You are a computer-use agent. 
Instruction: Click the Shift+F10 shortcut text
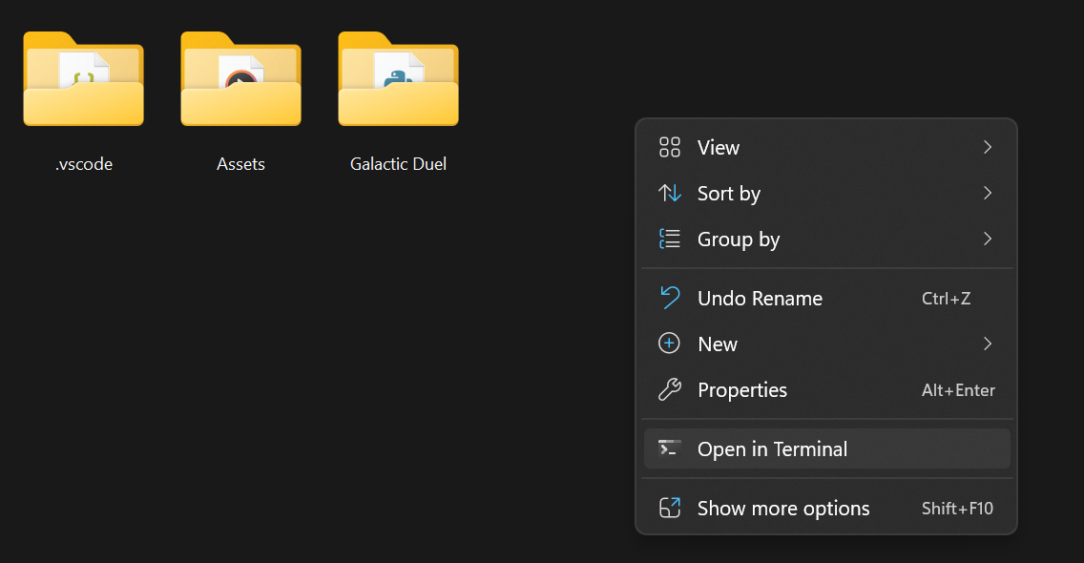957,509
